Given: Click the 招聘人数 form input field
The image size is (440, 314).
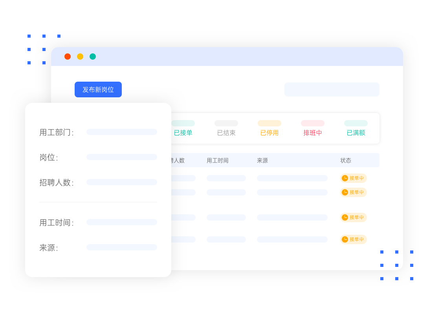Looking at the screenshot, I should click(x=122, y=182).
